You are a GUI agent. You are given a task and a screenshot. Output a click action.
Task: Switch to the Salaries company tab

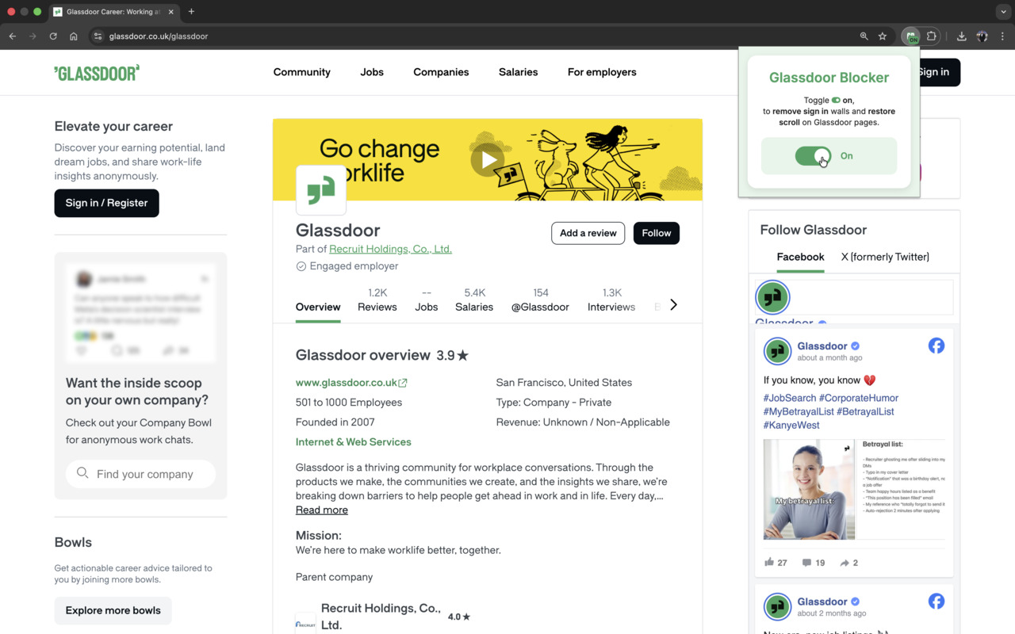coord(474,300)
